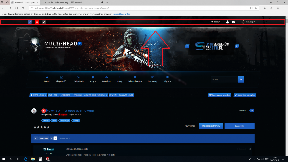Go to next server banner with right arrow

coord(237,46)
